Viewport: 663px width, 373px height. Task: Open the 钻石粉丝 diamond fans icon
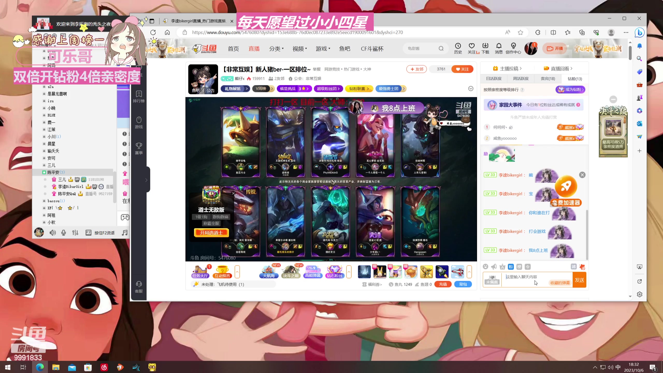click(335, 271)
